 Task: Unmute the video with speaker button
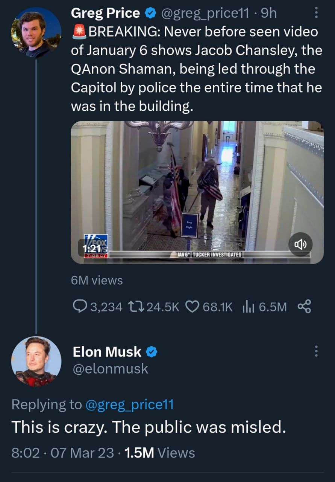[301, 245]
